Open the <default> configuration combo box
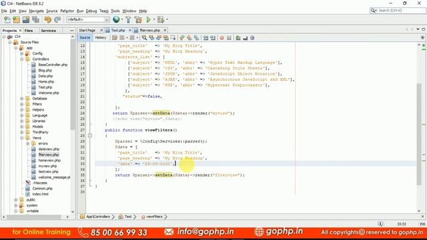This screenshot has height=240, width=427. (88, 19)
